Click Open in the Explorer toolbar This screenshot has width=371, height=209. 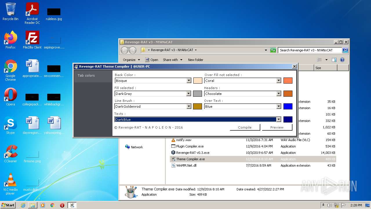click(x=152, y=60)
